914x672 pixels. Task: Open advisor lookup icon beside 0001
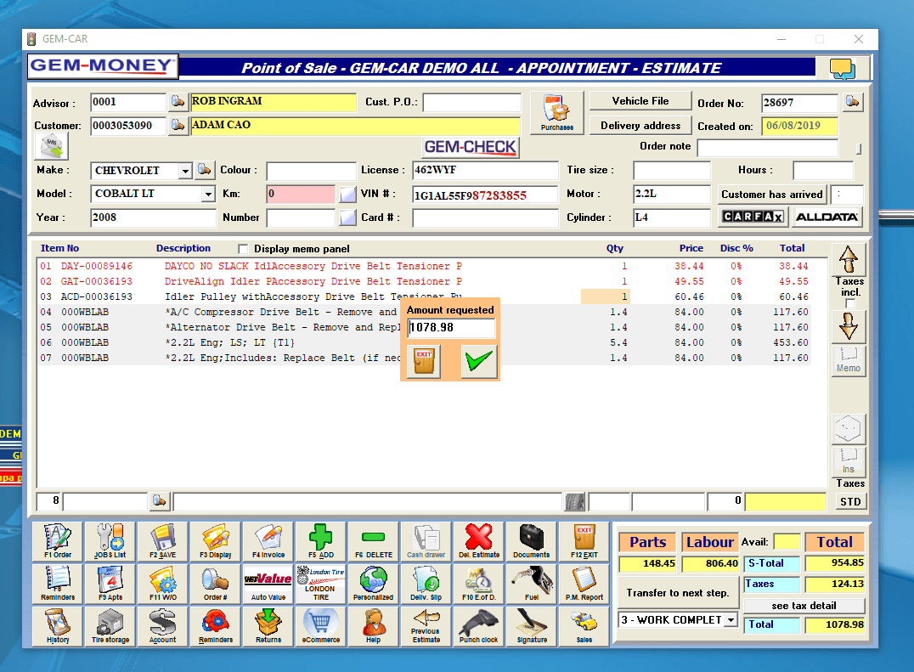point(178,102)
